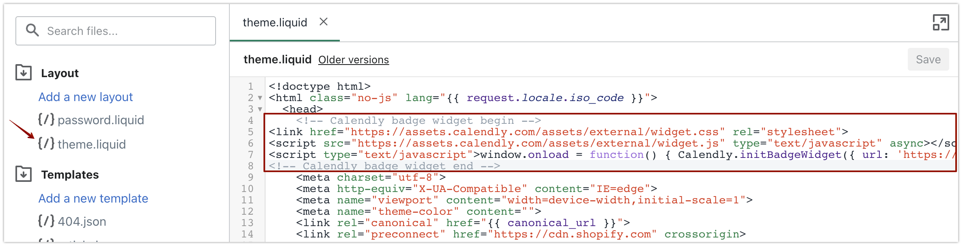Click Add a new template link
The width and height of the screenshot is (963, 246).
coord(93,199)
